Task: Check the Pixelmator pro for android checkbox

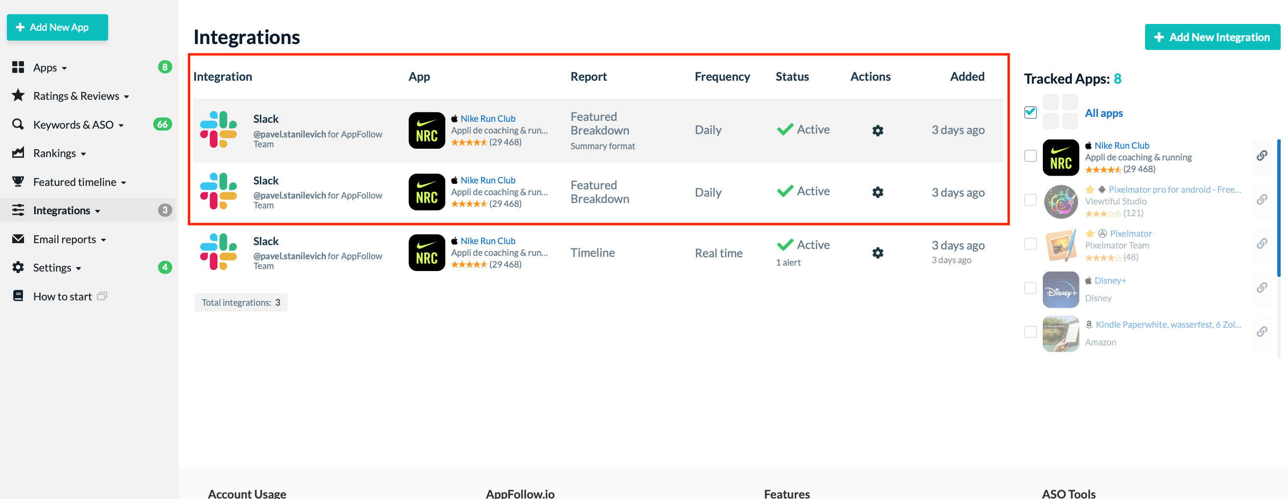Action: (x=1031, y=200)
